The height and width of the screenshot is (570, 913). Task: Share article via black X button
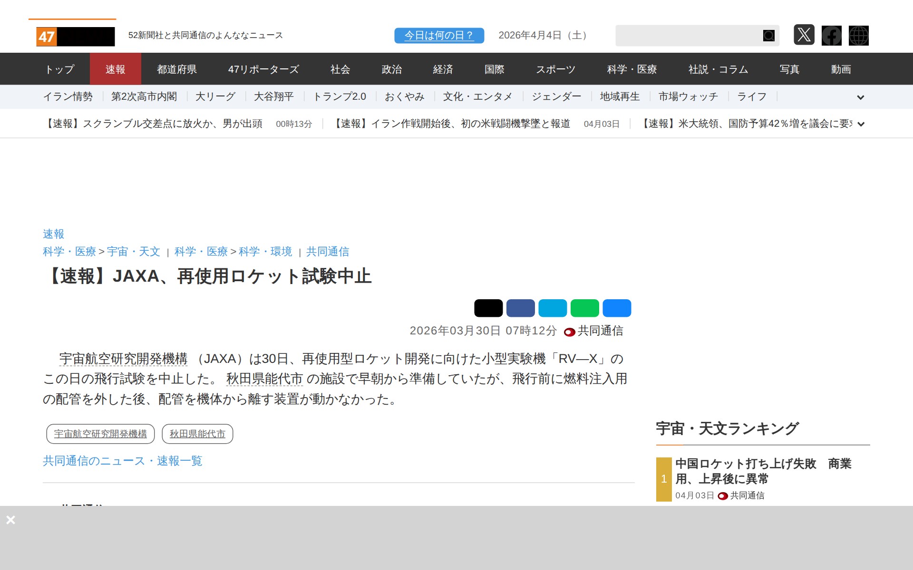488,308
